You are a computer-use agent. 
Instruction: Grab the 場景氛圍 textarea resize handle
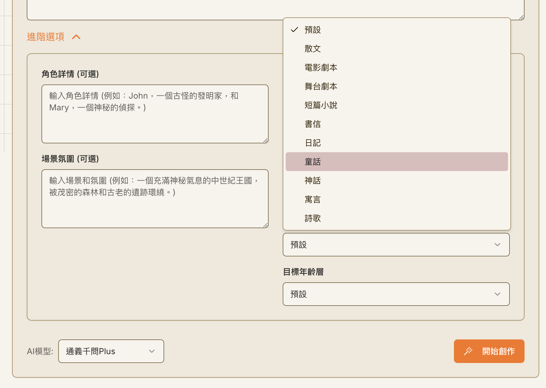(x=265, y=225)
